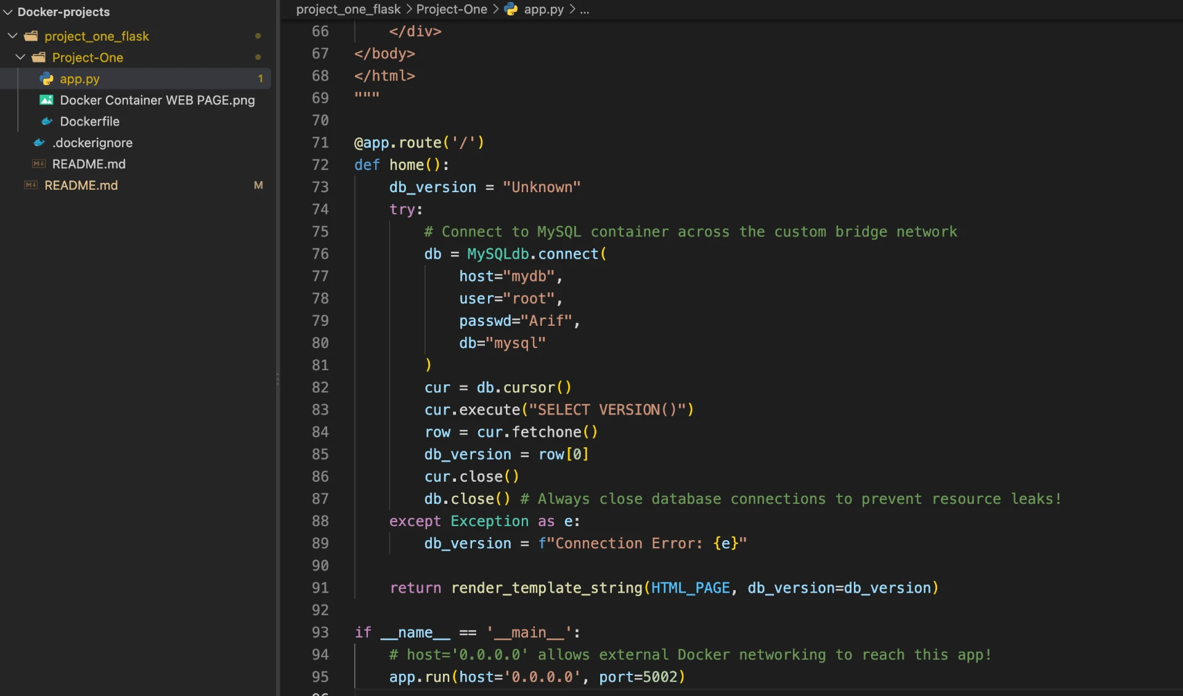
Task: Click app.py in the breadcrumb
Action: tap(543, 9)
